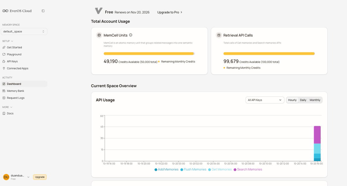Click the Retrieval API Calls progress bar
Image resolution: width=347 pixels, height=186 pixels.
tap(269, 53)
